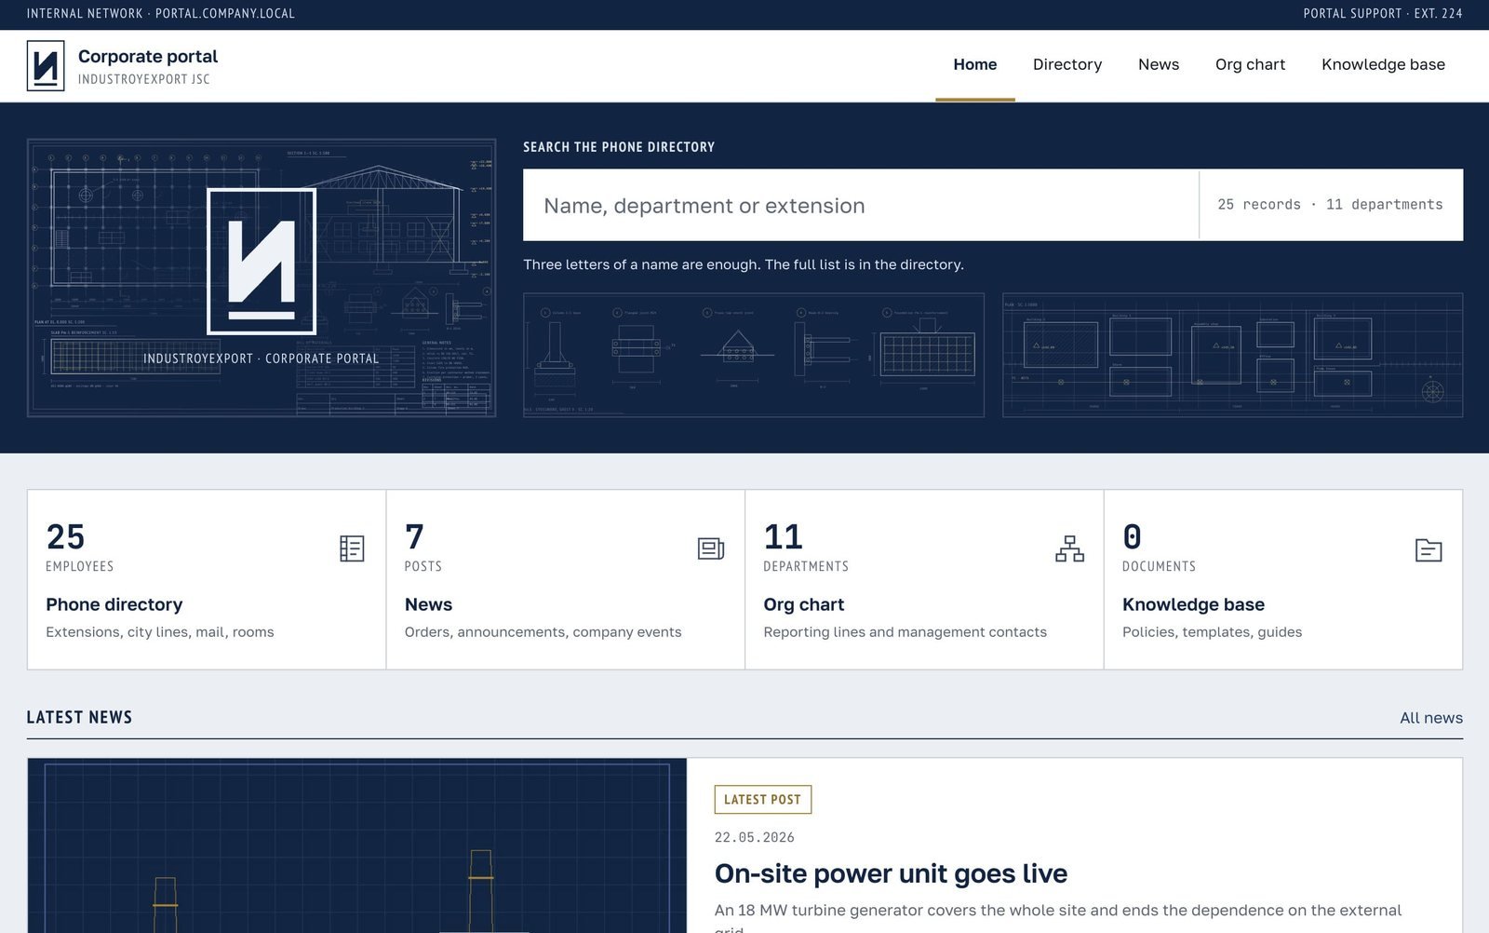Image resolution: width=1489 pixels, height=933 pixels.
Task: Click the Corporate portal title
Action: click(x=148, y=57)
